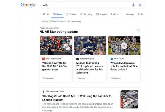Switch to the Images tab
The width and height of the screenshot is (165, 112).
[x=101, y=14]
